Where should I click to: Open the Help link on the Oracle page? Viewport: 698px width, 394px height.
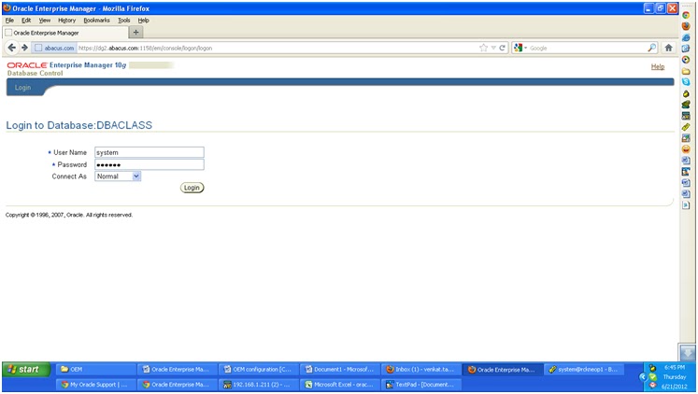pyautogui.click(x=658, y=66)
